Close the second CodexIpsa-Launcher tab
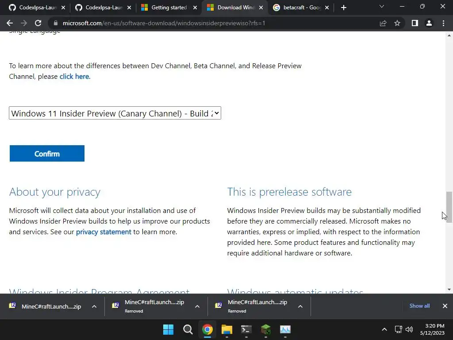This screenshot has width=453, height=340. (129, 8)
